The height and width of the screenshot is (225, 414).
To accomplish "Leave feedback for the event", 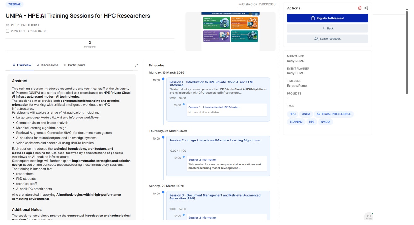I will coord(327,39).
